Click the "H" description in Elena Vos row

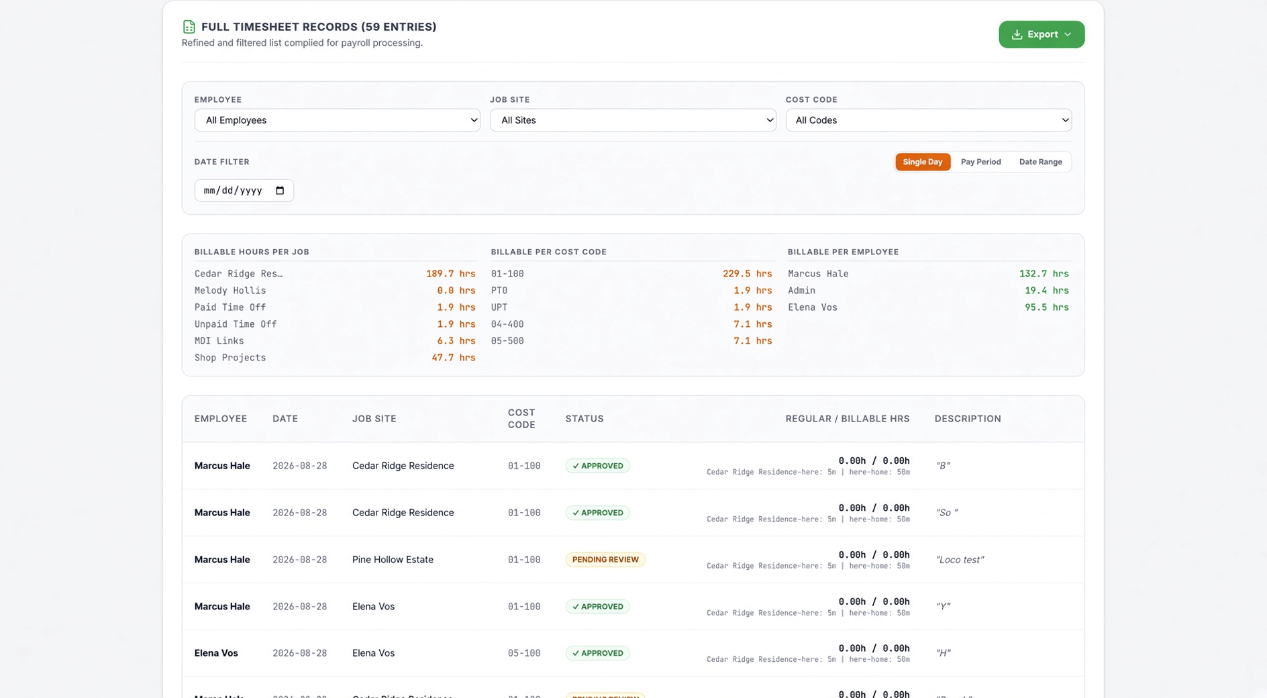[943, 653]
